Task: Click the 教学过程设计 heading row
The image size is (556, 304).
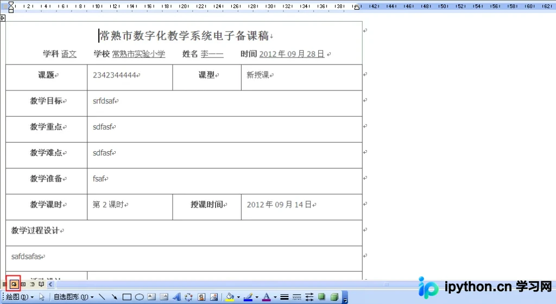Action: 184,233
